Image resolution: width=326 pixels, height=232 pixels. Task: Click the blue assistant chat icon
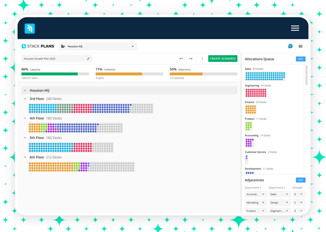(290, 46)
